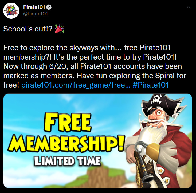Click the yellow FREE word in banner
The width and height of the screenshot is (196, 193).
tap(68, 122)
